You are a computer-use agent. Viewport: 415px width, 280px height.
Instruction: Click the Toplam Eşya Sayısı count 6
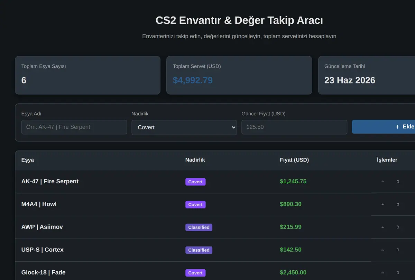24,80
